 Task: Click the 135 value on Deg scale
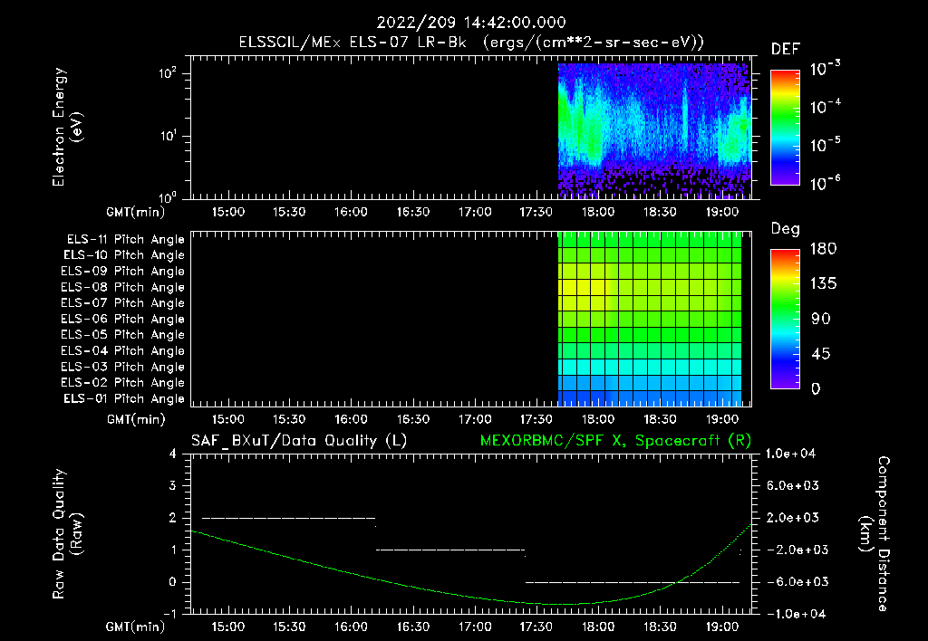pos(823,283)
